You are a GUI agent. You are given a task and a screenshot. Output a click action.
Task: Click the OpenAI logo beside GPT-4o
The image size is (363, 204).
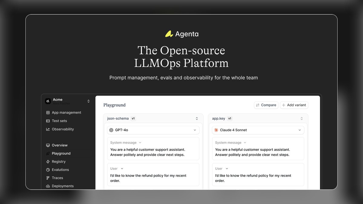tap(111, 130)
